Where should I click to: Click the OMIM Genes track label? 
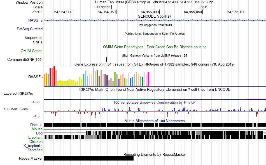tap(31, 51)
